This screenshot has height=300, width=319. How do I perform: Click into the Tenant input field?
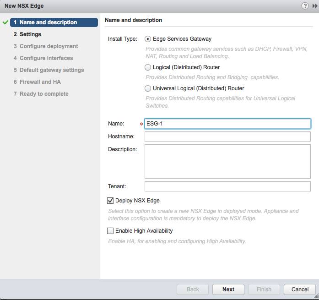coord(227,186)
